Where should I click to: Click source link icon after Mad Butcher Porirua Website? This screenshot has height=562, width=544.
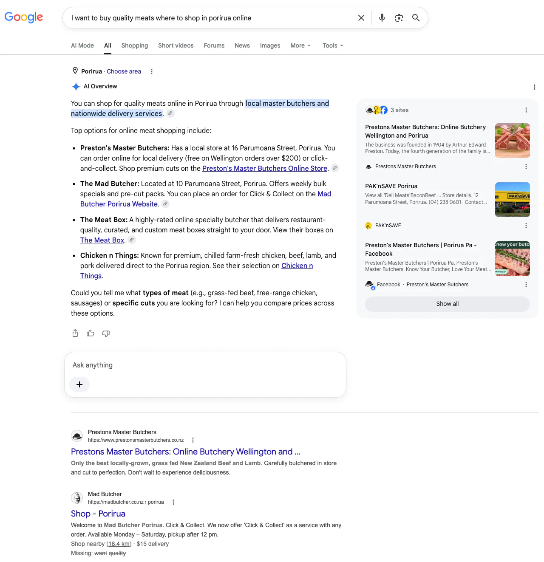(x=165, y=204)
